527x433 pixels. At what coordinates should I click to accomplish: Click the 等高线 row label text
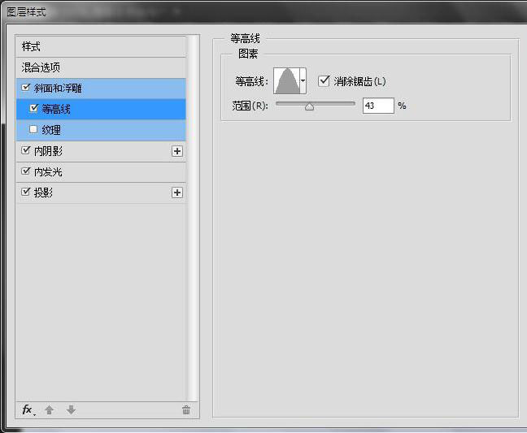(56, 109)
